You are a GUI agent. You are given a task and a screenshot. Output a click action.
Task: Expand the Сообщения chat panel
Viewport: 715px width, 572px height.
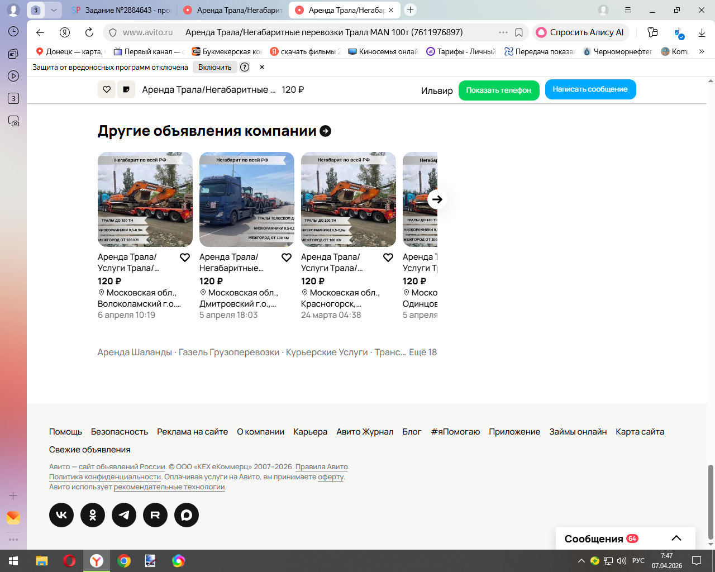click(676, 538)
